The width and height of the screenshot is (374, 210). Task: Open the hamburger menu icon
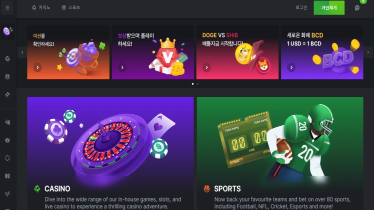[7, 8]
